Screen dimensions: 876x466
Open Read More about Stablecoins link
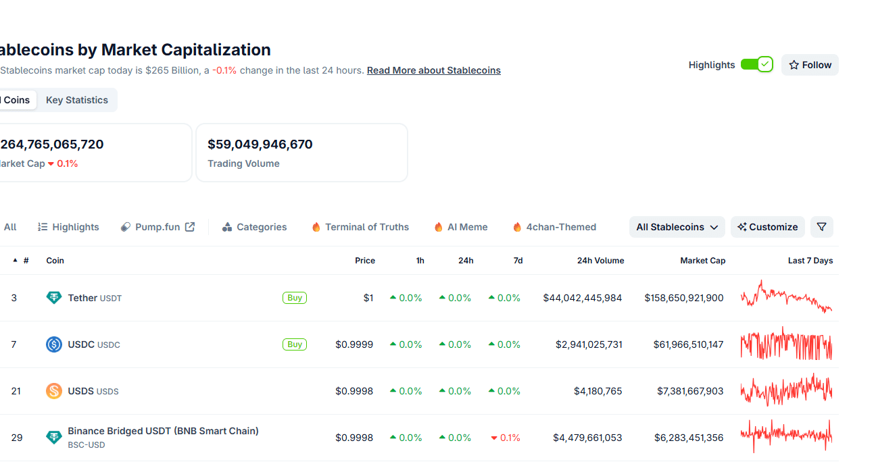pos(434,70)
